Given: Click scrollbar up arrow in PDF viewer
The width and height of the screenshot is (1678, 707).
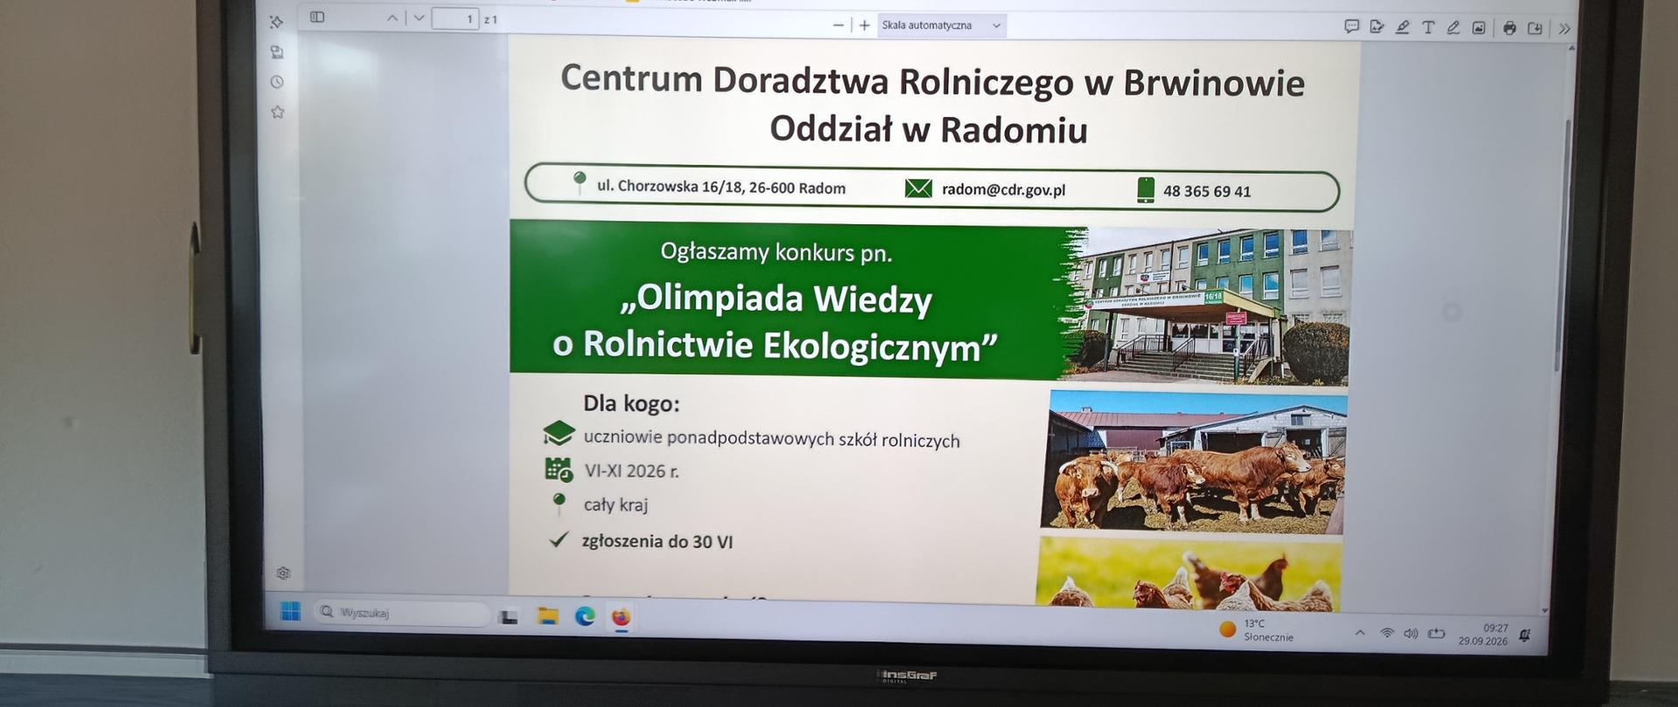Looking at the screenshot, I should click(x=1572, y=48).
